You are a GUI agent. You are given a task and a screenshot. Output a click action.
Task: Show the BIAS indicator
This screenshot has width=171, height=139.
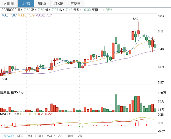pyautogui.click(x=70, y=136)
